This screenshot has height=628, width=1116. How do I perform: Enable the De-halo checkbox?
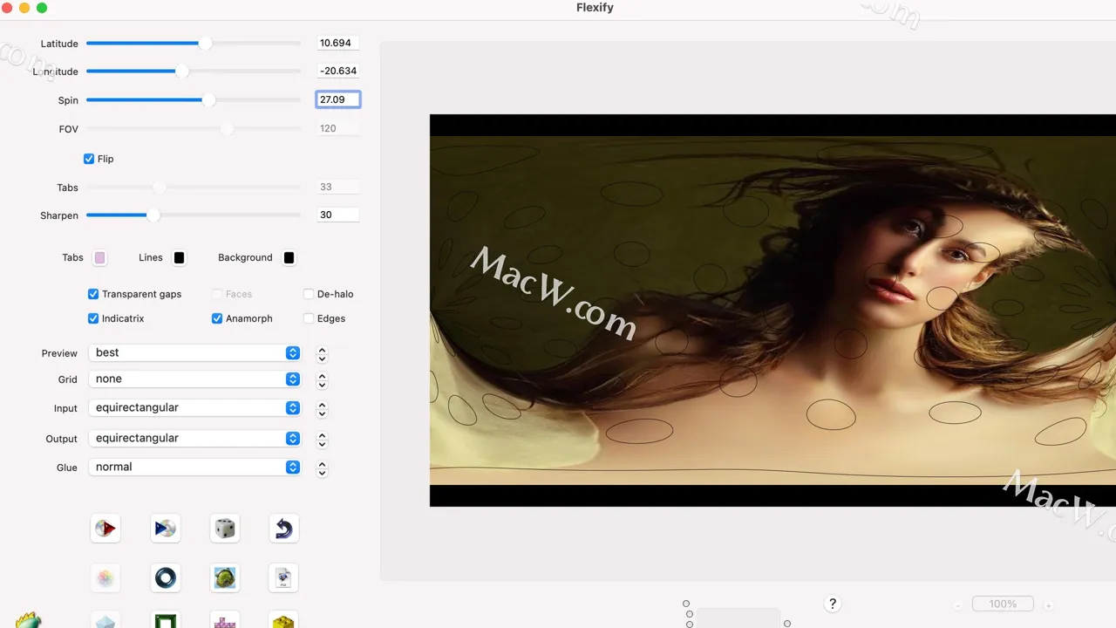click(x=309, y=294)
